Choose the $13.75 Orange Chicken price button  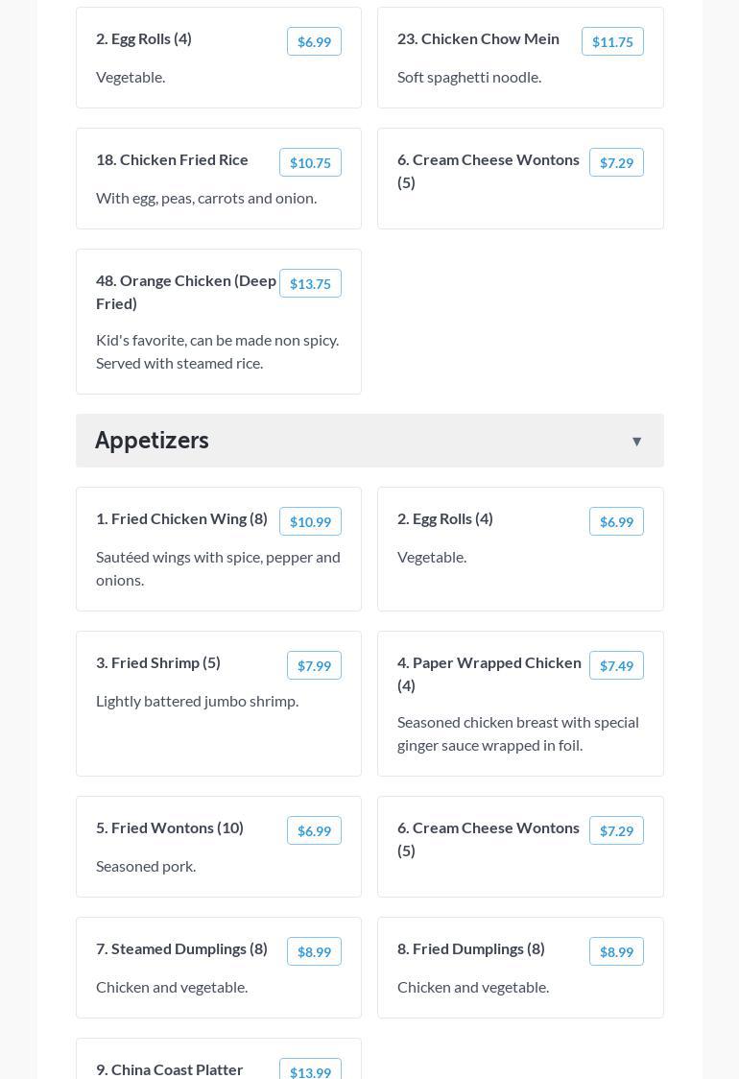[310, 283]
